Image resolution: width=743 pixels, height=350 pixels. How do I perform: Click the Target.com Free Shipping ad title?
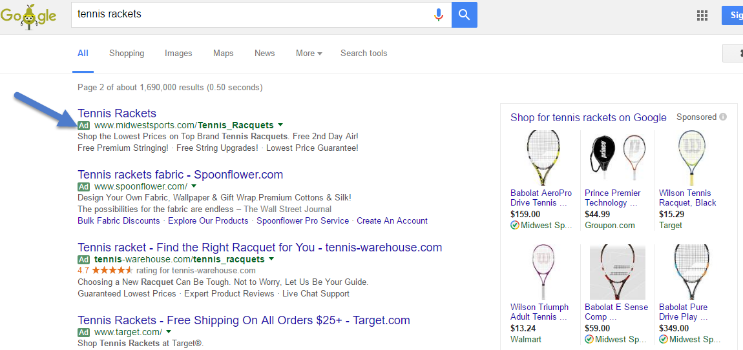[x=244, y=320]
